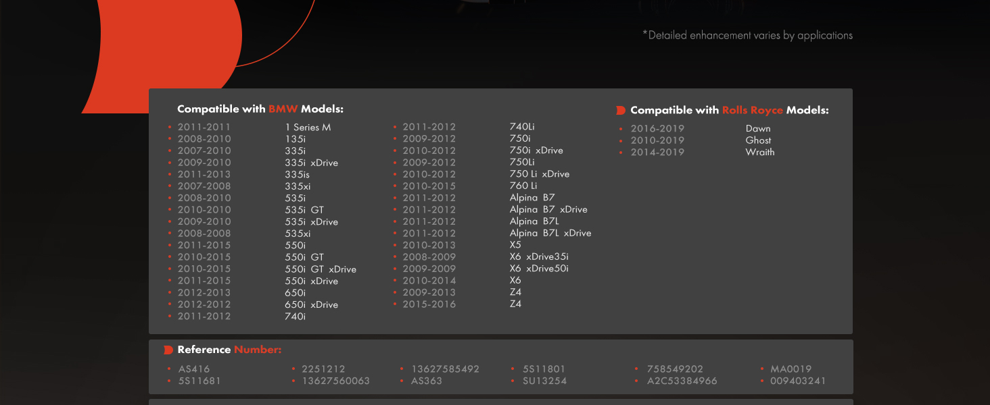This screenshot has height=405, width=990.
Task: Click reference number "AS416"
Action: coord(194,369)
